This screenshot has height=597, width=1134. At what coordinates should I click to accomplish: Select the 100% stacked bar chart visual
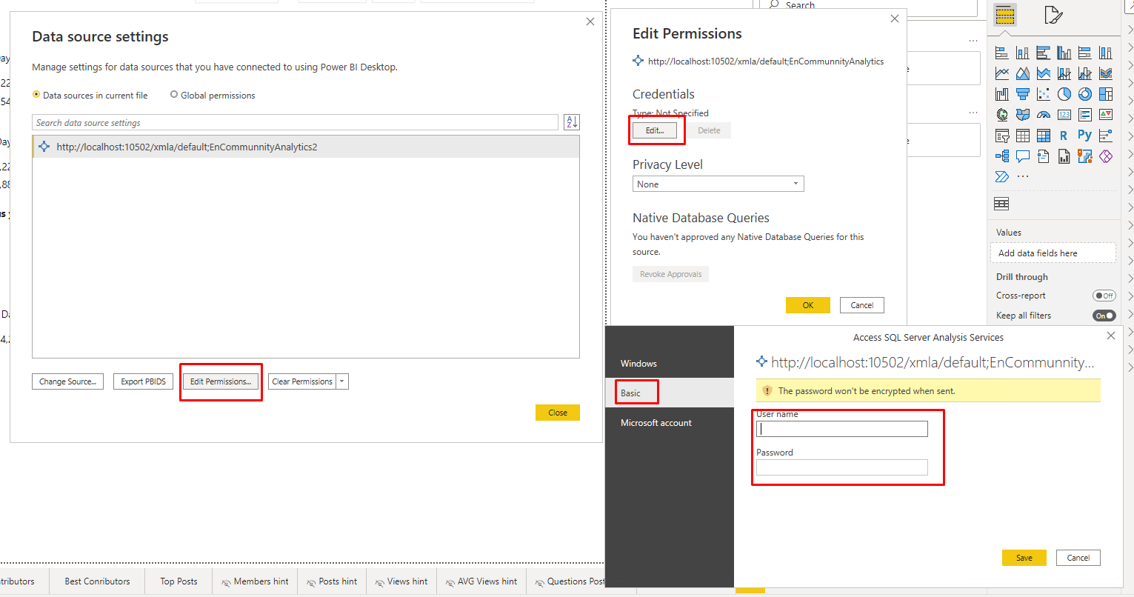(x=1085, y=53)
